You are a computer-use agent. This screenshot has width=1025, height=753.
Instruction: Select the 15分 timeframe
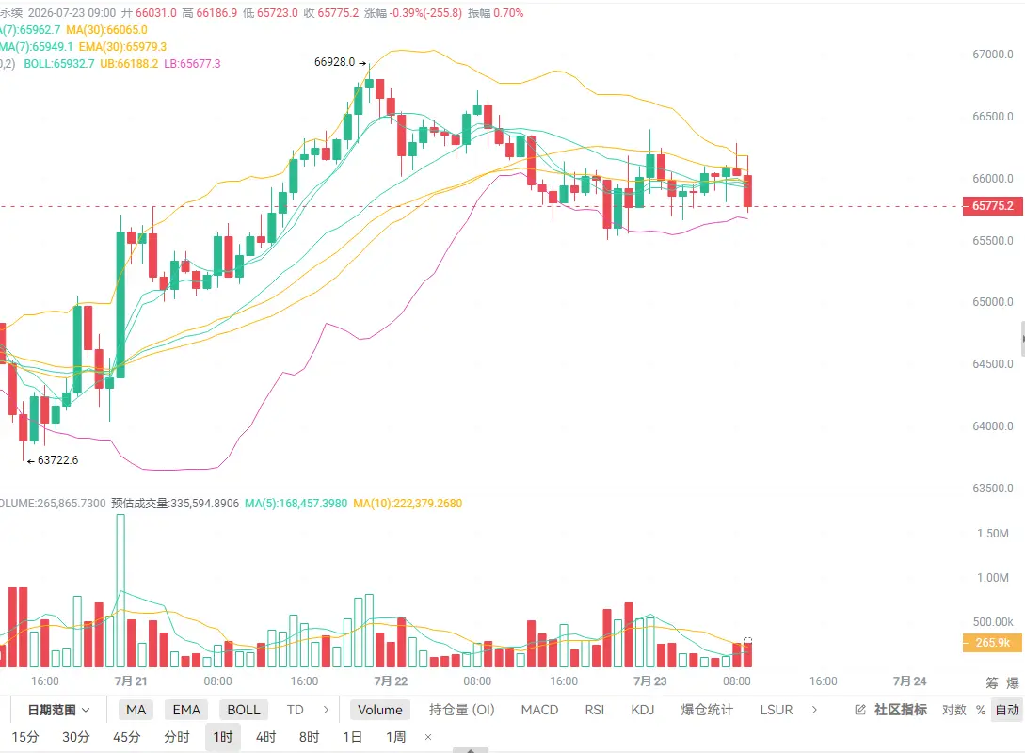click(24, 737)
